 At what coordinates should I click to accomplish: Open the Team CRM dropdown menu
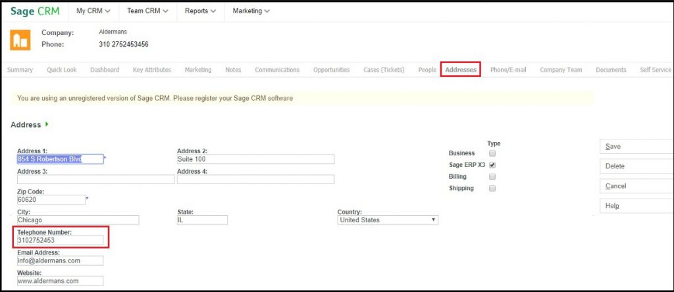click(147, 11)
